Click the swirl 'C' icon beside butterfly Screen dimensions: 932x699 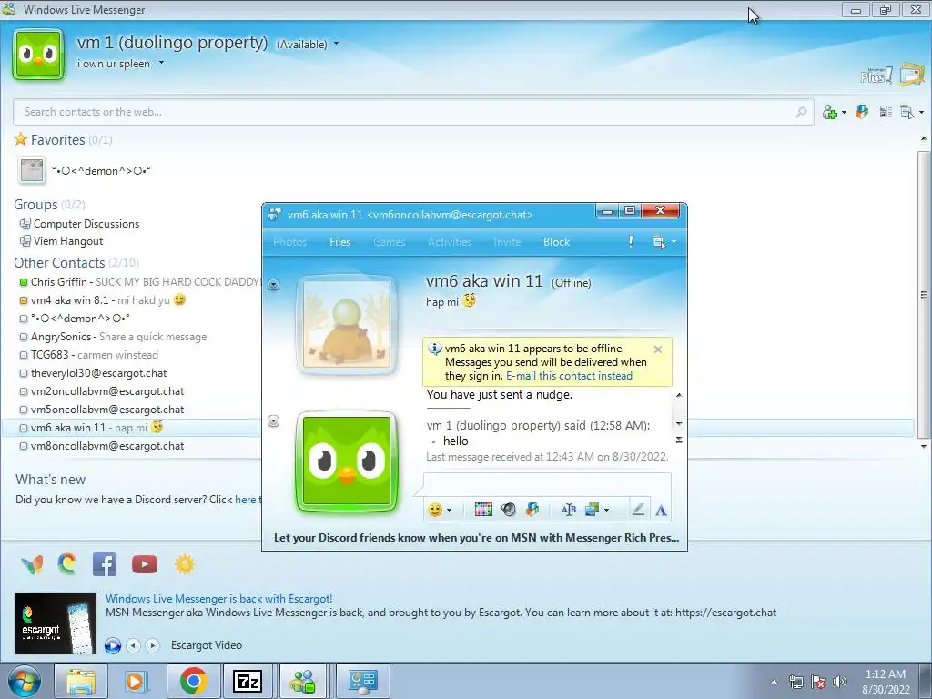(67, 563)
